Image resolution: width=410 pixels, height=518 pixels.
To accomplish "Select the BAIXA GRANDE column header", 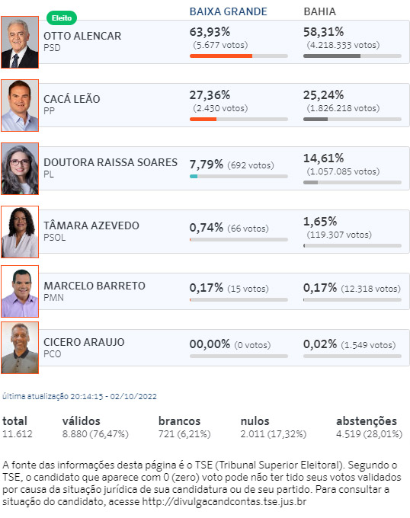I will point(229,11).
